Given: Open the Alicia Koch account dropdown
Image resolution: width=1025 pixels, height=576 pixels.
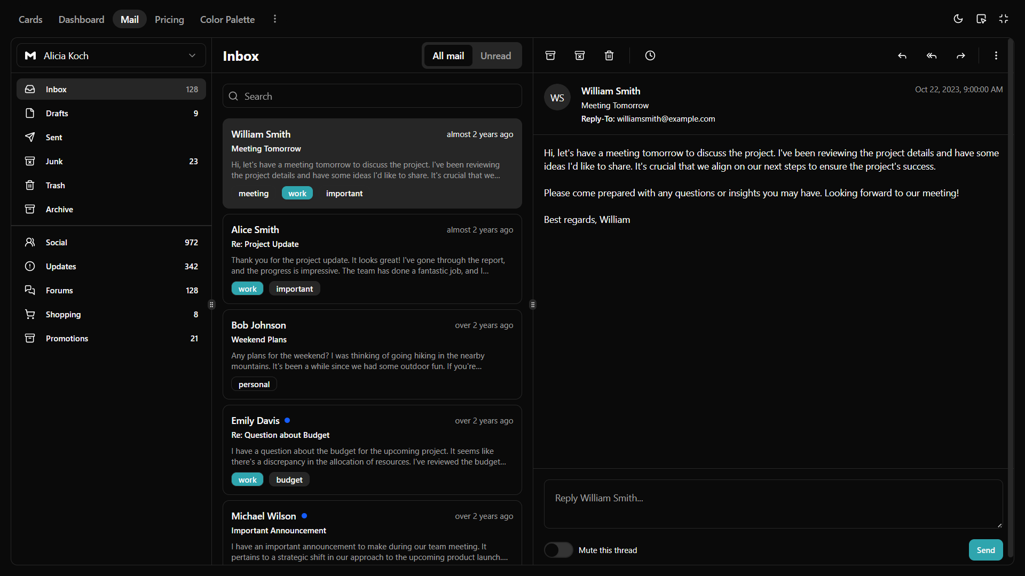Looking at the screenshot, I should [111, 55].
